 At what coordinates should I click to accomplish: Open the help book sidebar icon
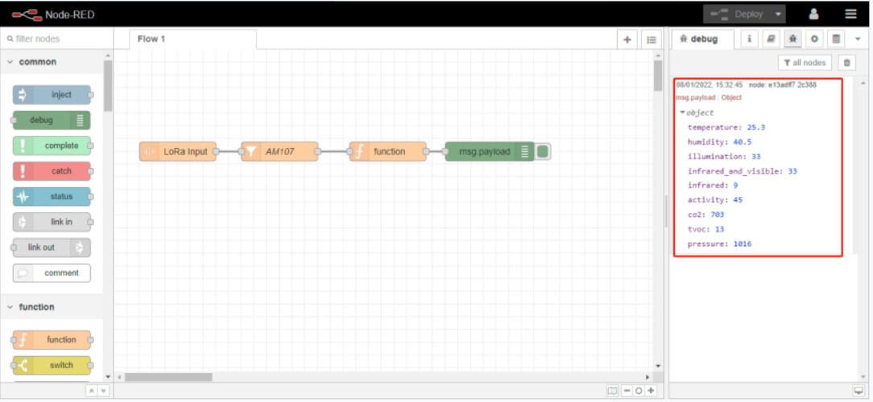[771, 39]
